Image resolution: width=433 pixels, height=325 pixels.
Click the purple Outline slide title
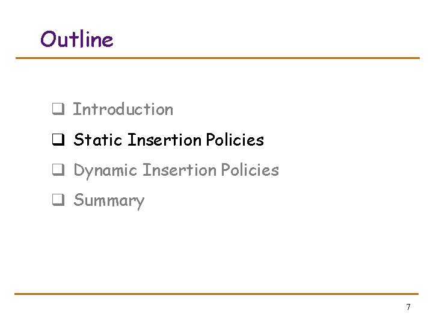pos(76,40)
